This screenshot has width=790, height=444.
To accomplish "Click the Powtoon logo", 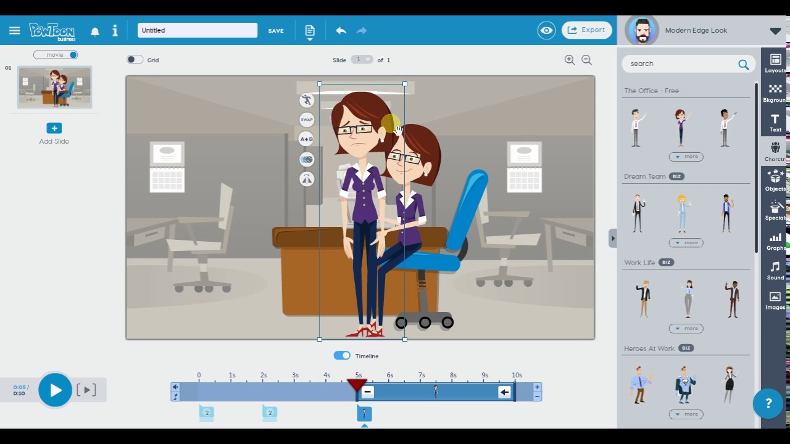I will click(x=52, y=31).
